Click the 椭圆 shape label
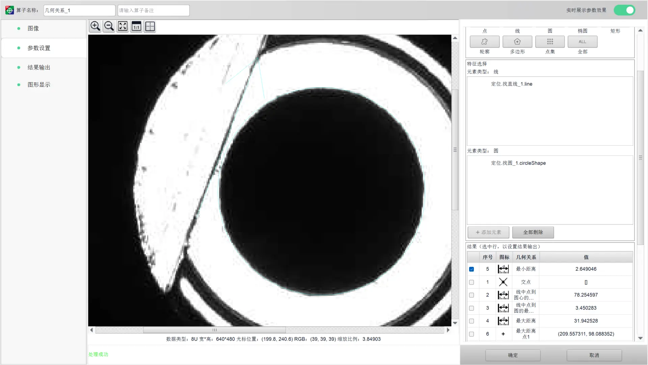648x365 pixels. point(583,31)
